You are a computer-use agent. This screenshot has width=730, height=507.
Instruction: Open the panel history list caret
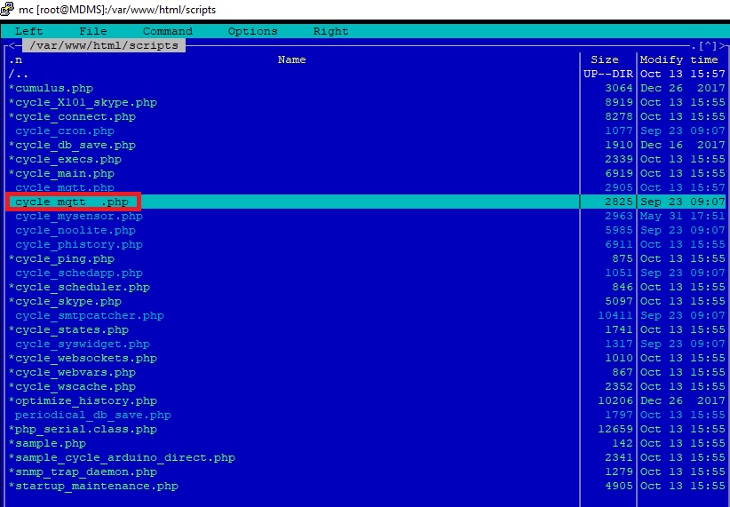coord(708,45)
